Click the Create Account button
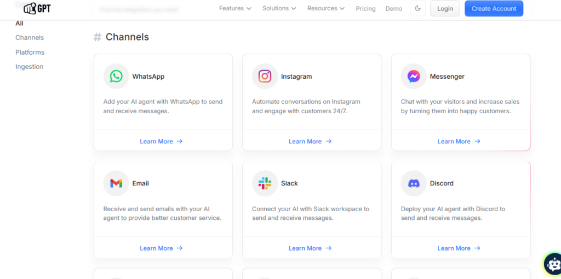Screen dimensions: 561x279 click(x=494, y=9)
